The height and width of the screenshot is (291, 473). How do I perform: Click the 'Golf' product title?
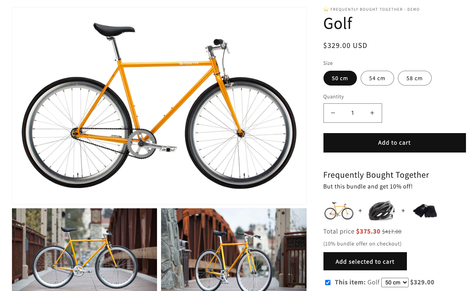pos(338,24)
